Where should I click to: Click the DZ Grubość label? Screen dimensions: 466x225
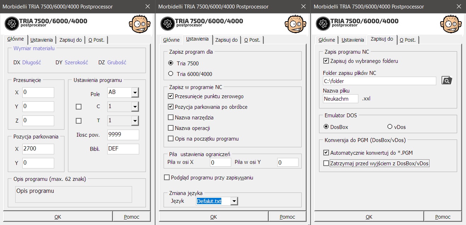[112, 63]
